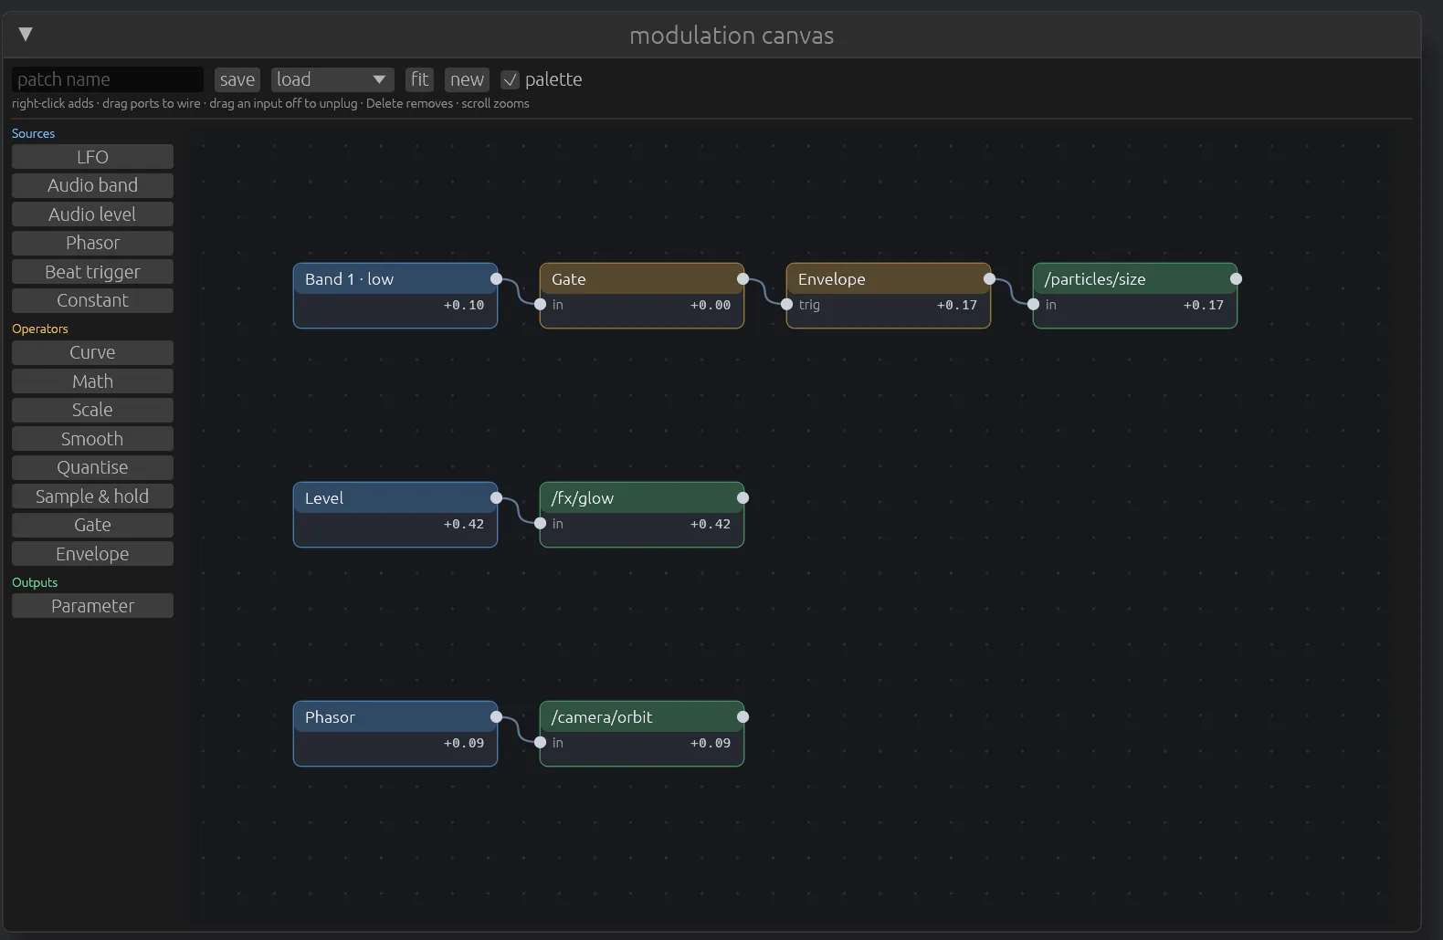The width and height of the screenshot is (1443, 940).
Task: Click the /fx/glow input port
Action: pos(541,523)
